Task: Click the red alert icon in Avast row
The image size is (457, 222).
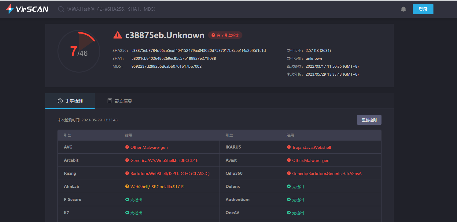Action: pyautogui.click(x=289, y=160)
